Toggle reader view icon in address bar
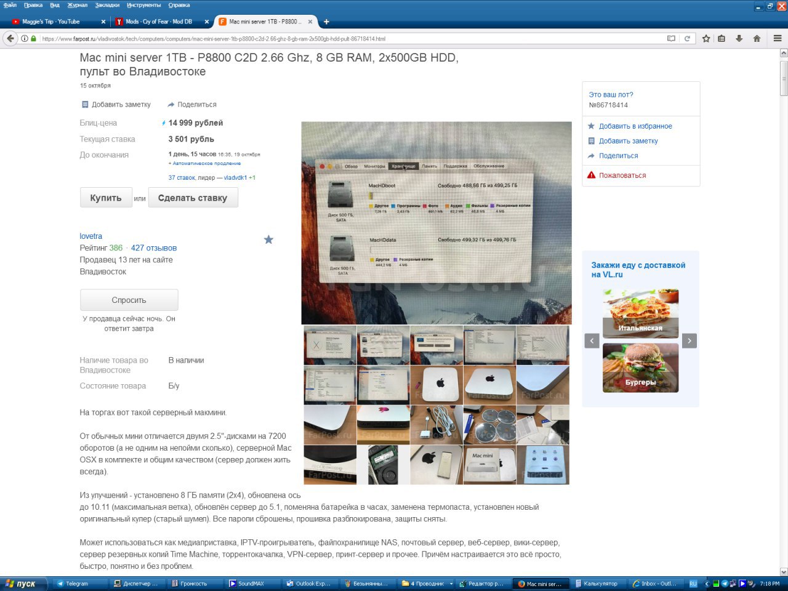Screen dimensions: 788x591 [671, 38]
